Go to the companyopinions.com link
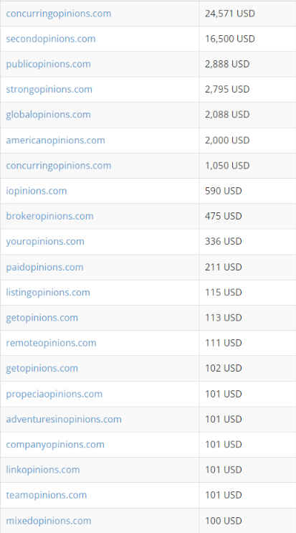 tap(55, 445)
